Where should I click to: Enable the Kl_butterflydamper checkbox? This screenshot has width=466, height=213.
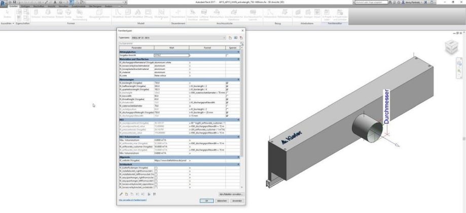(x=156, y=167)
